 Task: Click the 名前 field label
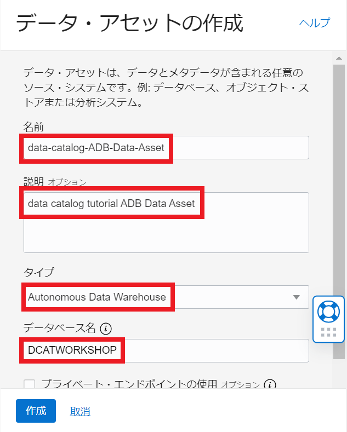pos(33,127)
